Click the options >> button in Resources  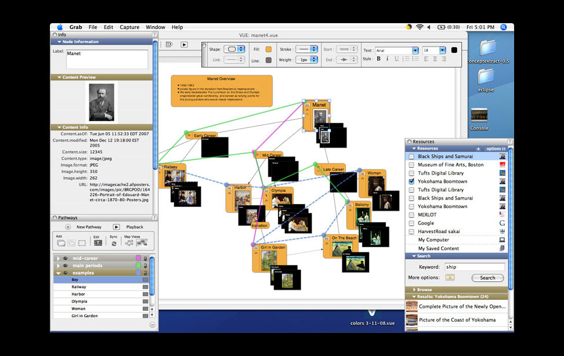pos(496,148)
